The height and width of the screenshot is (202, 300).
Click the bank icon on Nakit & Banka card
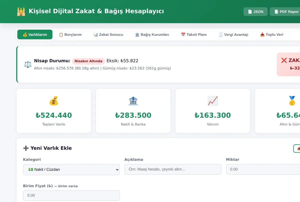click(133, 101)
